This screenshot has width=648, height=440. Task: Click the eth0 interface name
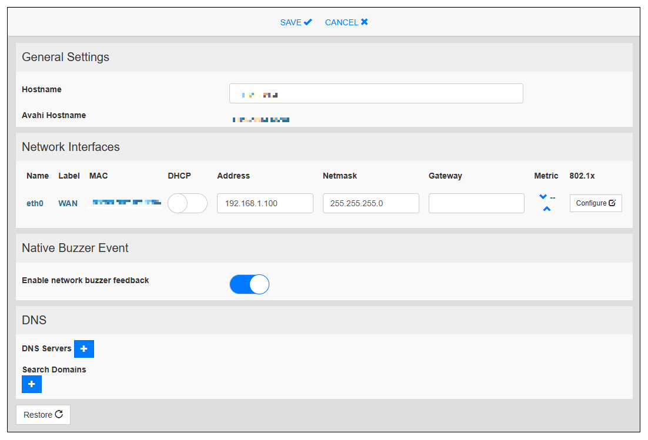pyautogui.click(x=35, y=203)
